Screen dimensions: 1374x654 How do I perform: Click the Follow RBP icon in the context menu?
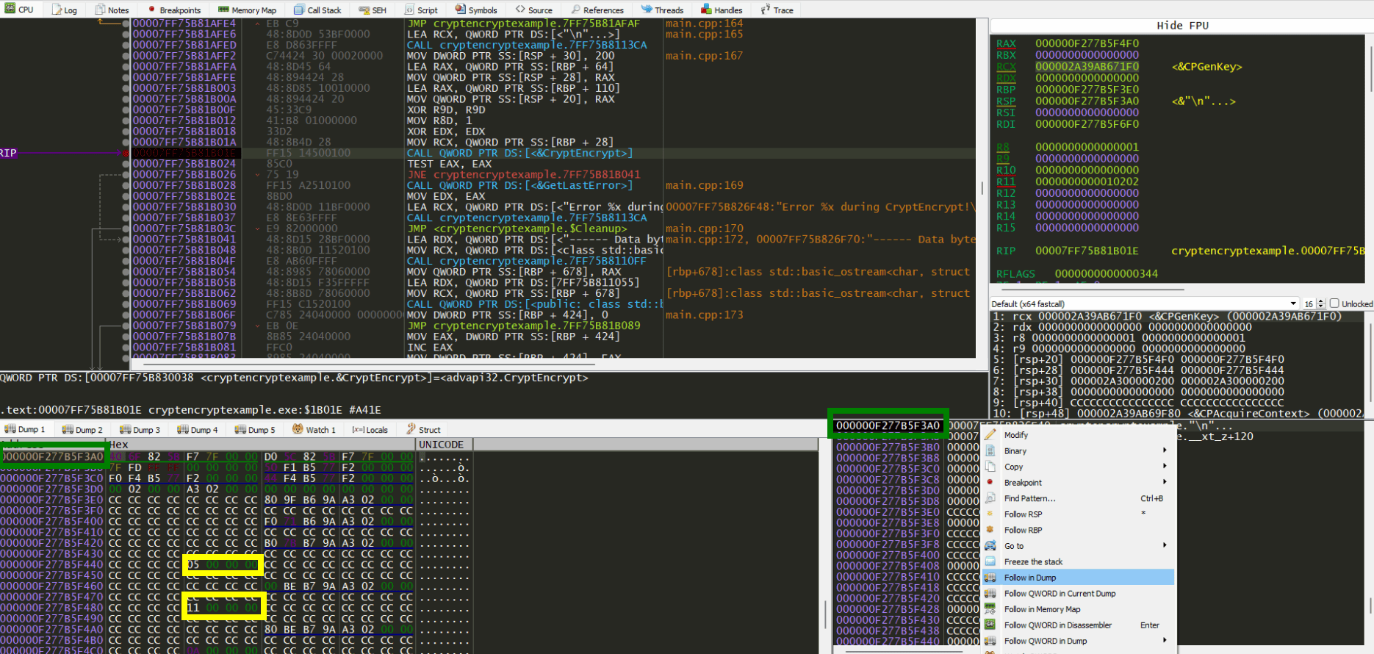click(990, 530)
